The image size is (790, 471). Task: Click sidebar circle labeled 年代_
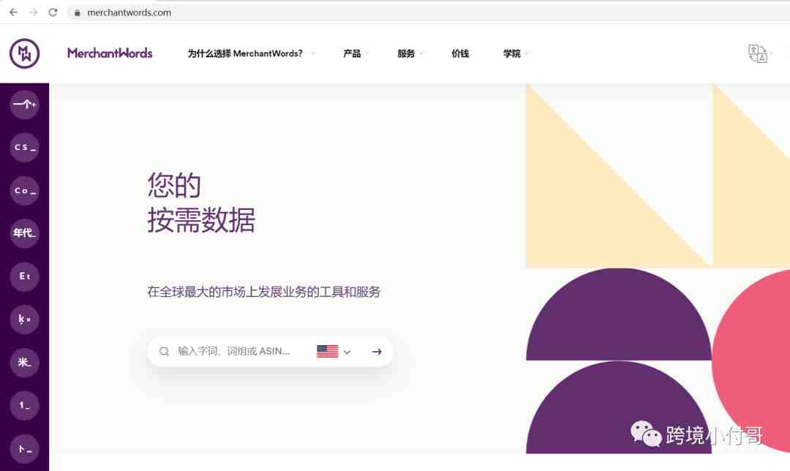click(x=24, y=233)
